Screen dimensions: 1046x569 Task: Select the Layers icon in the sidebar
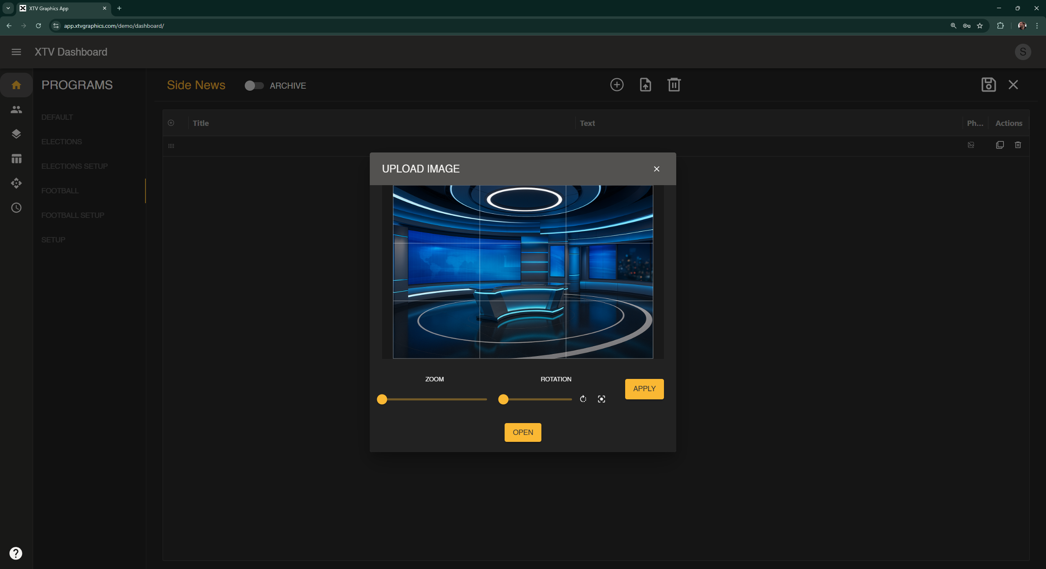16,134
